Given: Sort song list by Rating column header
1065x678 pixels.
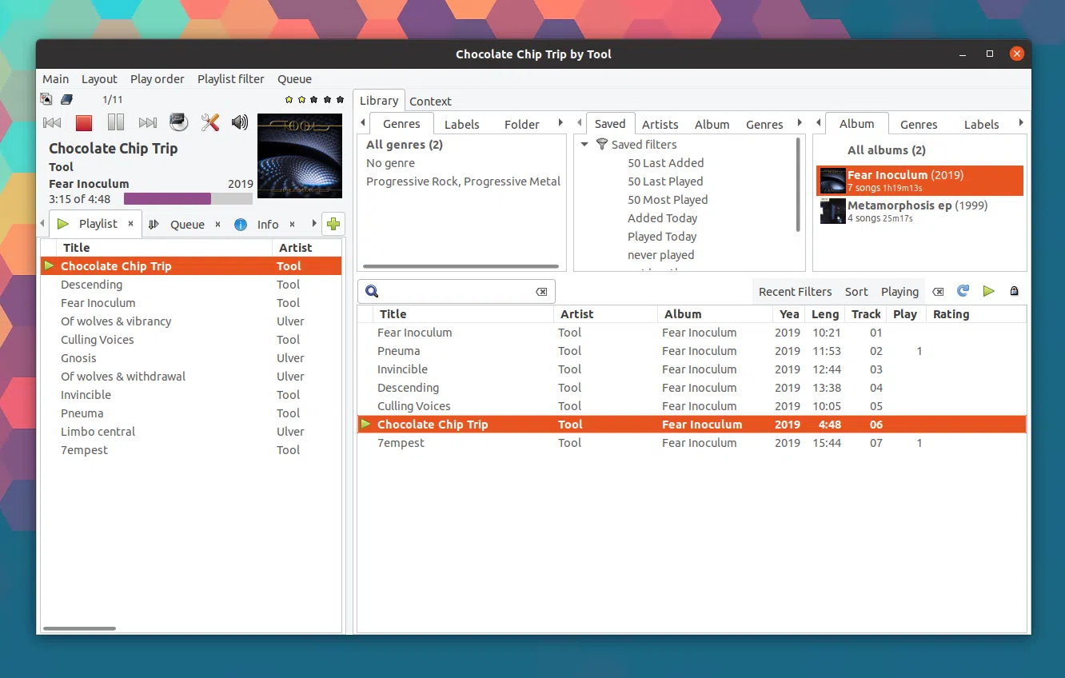Looking at the screenshot, I should (976, 314).
